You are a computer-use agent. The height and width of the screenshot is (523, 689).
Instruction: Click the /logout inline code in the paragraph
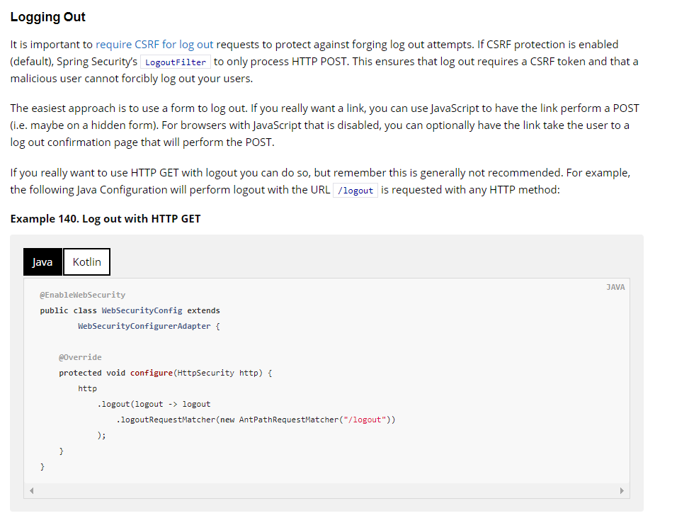[x=355, y=191]
